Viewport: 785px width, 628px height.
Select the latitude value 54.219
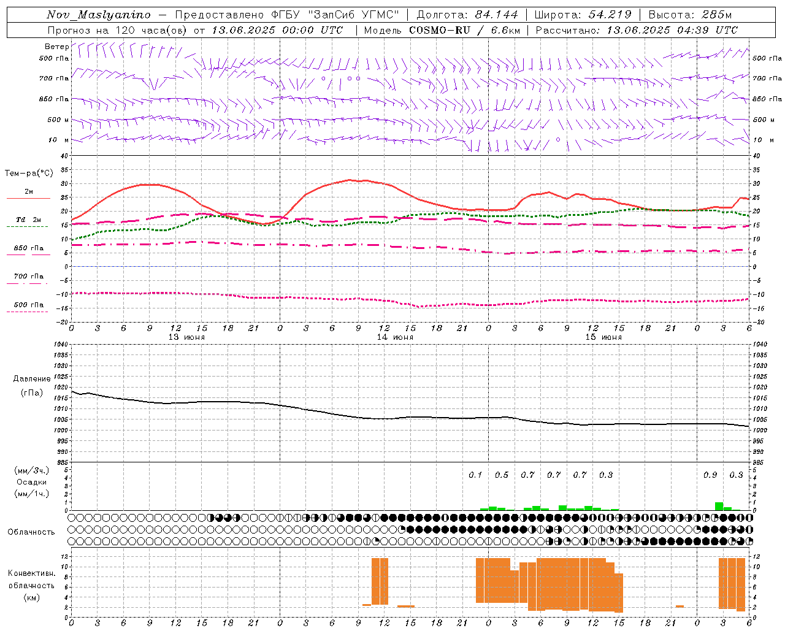[x=610, y=15]
